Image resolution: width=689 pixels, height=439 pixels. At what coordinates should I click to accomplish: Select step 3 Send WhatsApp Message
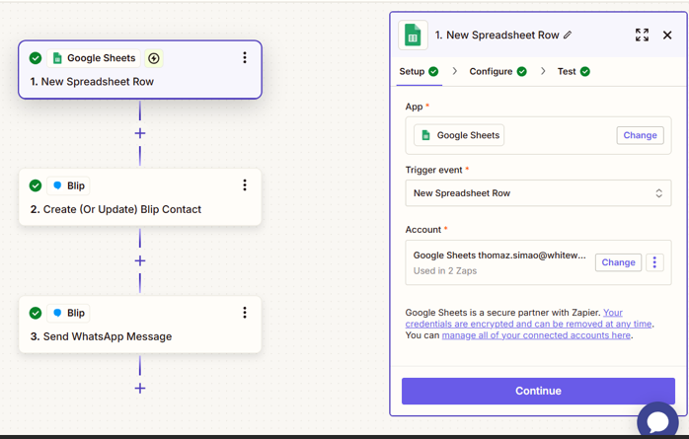click(101, 336)
